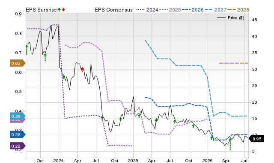
Task: Click the gold dashed 2028 consensus line
Action: tap(234, 63)
